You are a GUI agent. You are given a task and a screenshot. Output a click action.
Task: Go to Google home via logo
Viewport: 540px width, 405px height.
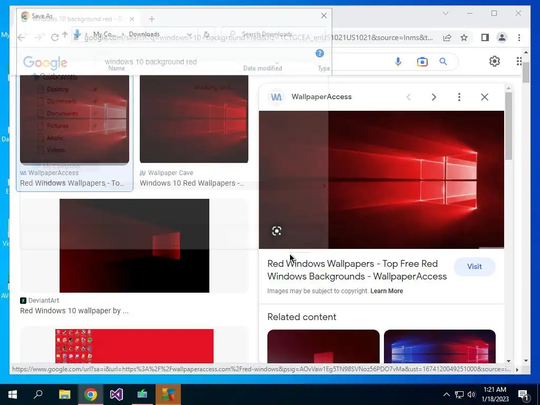click(45, 63)
